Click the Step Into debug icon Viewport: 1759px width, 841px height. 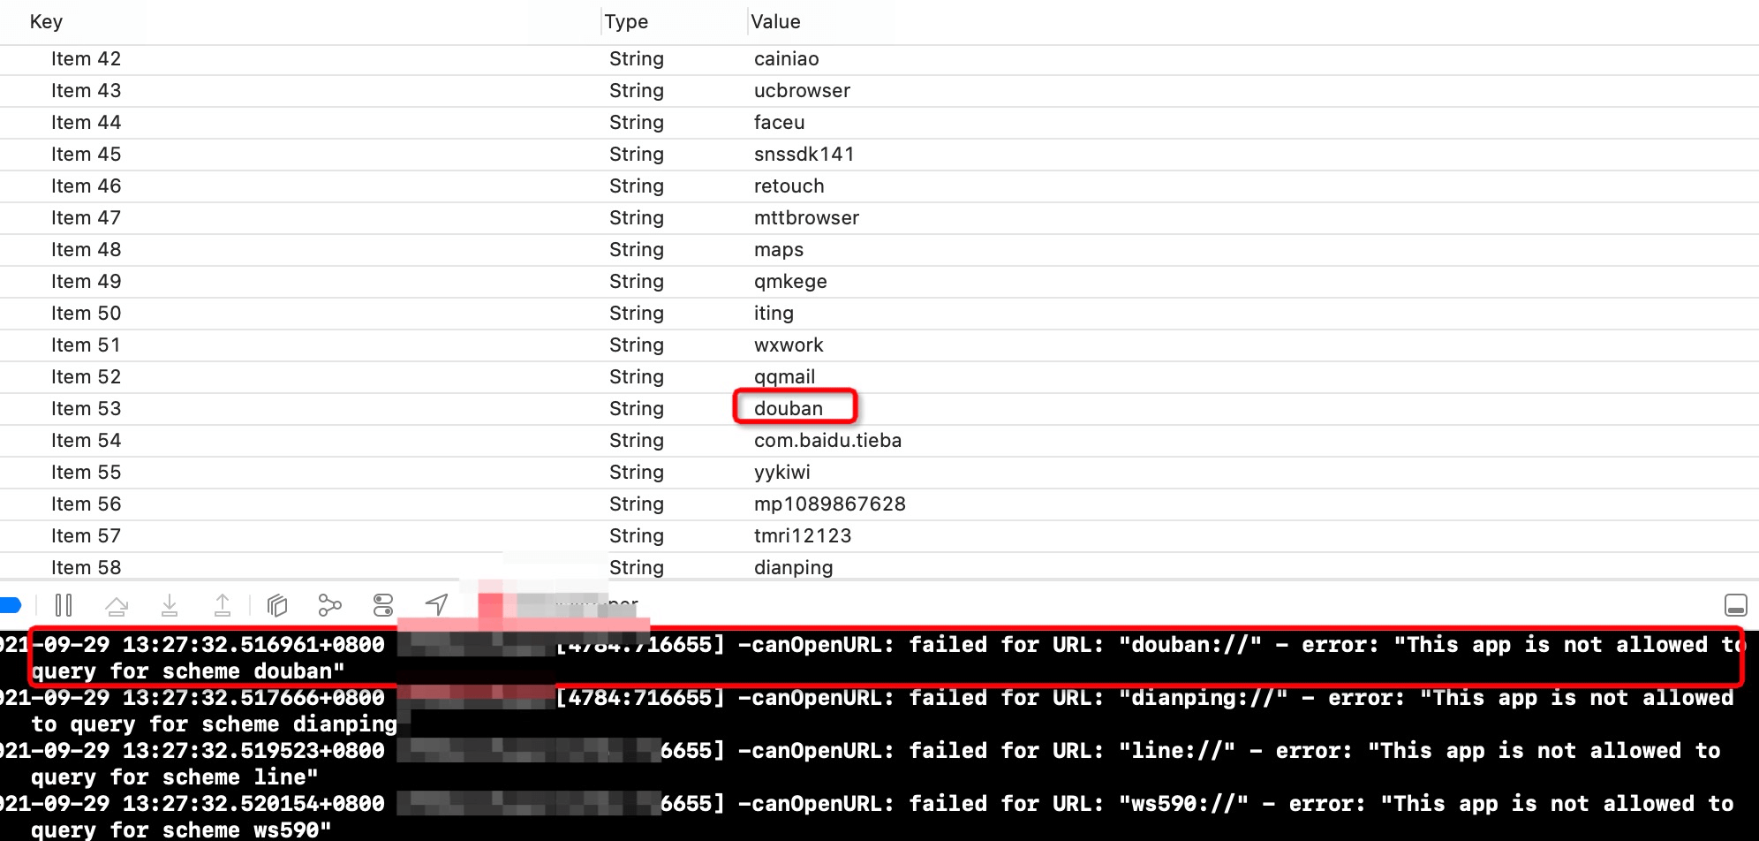170,605
